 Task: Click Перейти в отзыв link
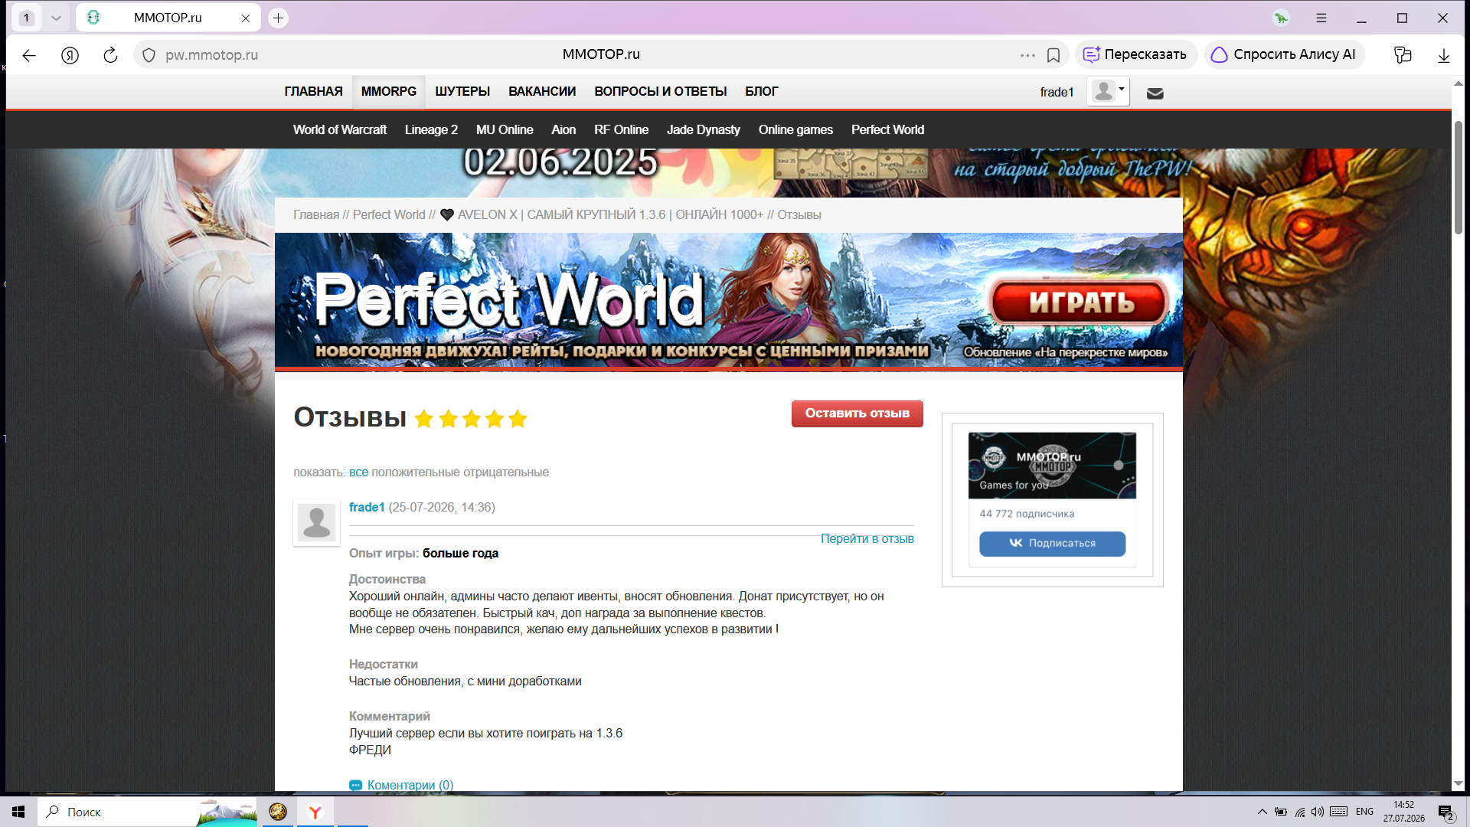[867, 539]
